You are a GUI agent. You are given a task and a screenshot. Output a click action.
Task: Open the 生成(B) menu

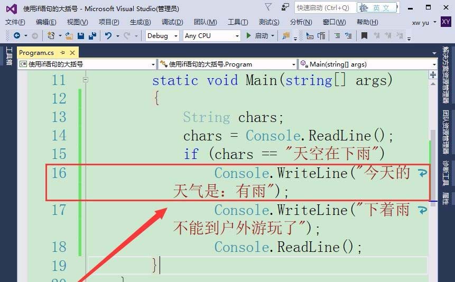(141, 22)
